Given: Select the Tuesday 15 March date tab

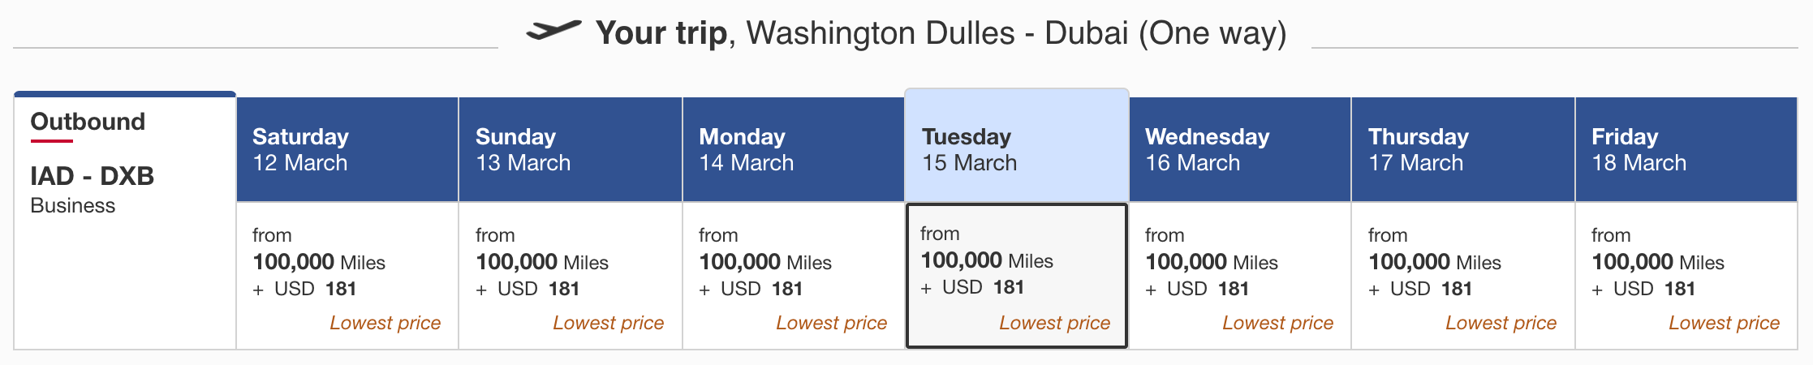Looking at the screenshot, I should click(x=1017, y=145).
